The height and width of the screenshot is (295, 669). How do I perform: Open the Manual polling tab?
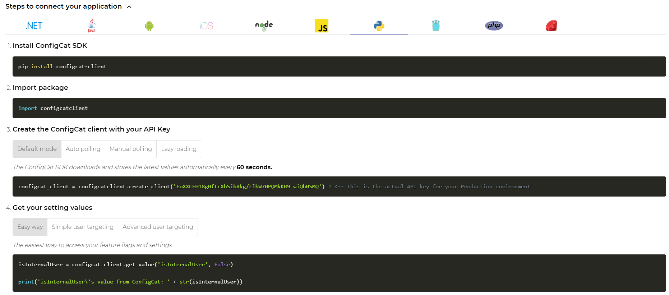[131, 149]
